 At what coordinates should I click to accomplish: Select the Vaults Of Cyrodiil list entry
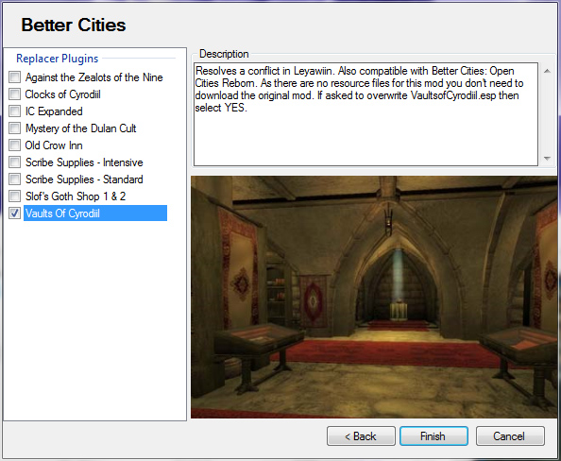tap(95, 213)
